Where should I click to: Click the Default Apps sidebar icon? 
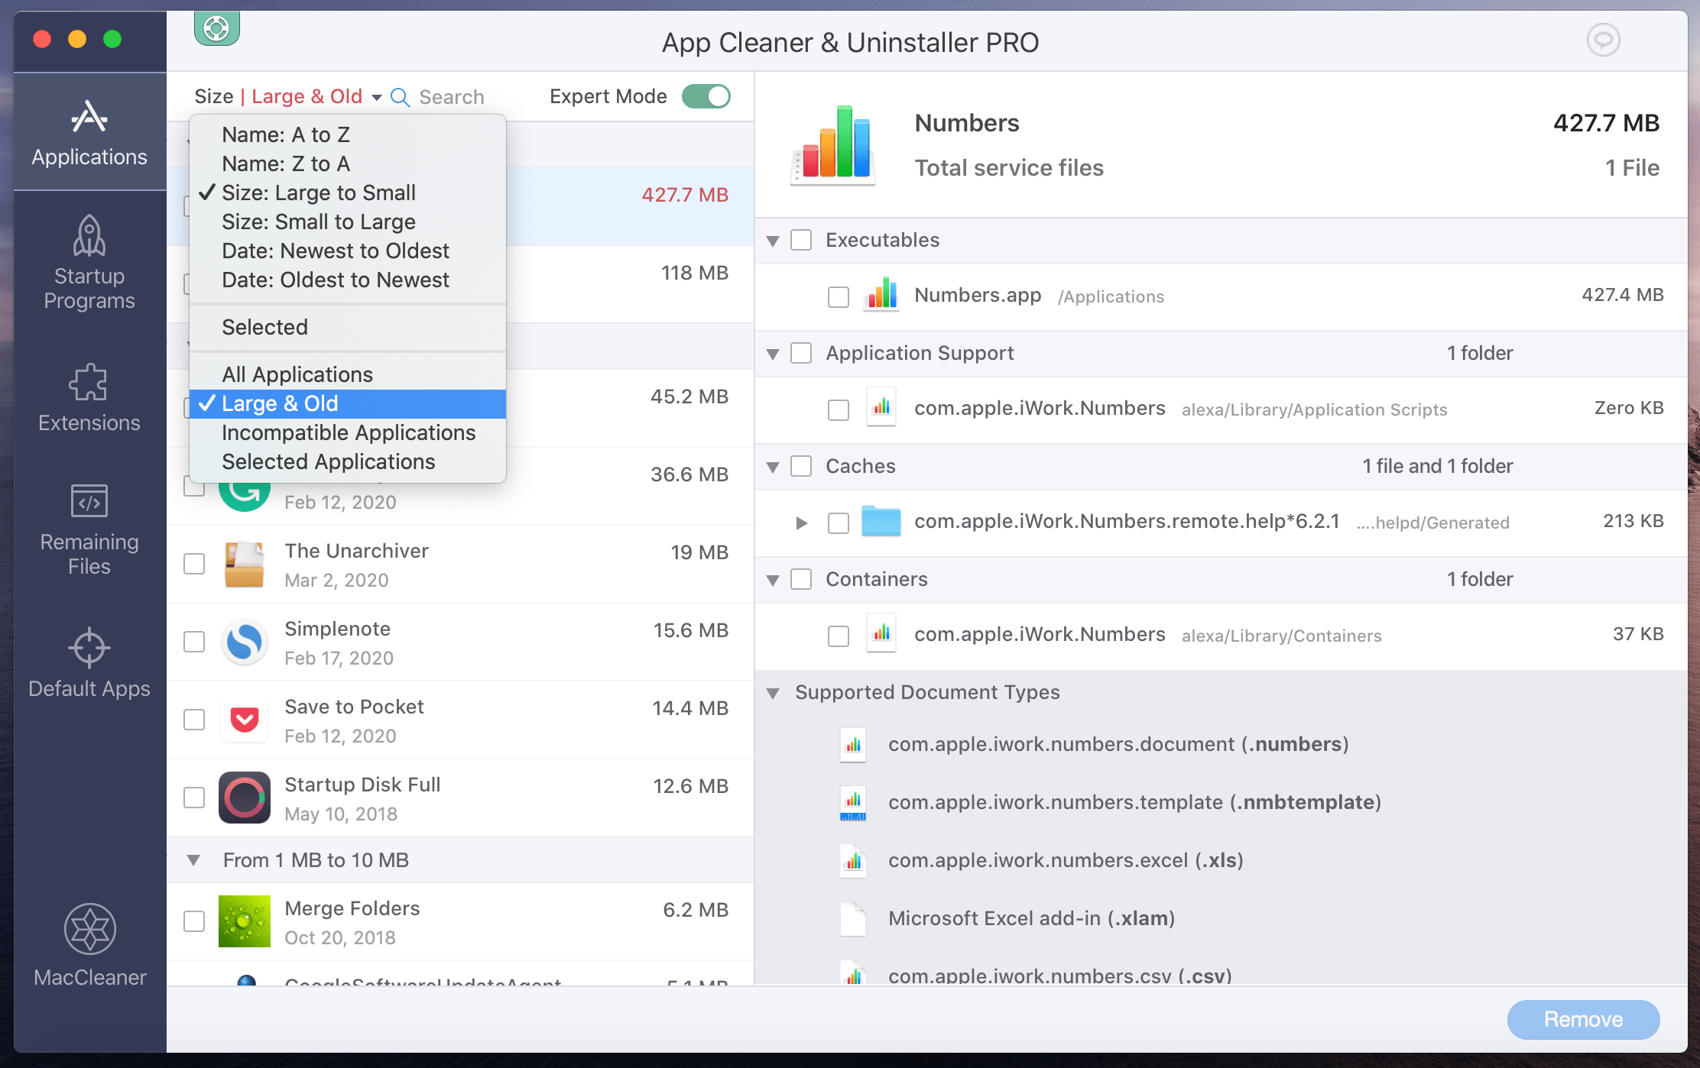pyautogui.click(x=89, y=665)
